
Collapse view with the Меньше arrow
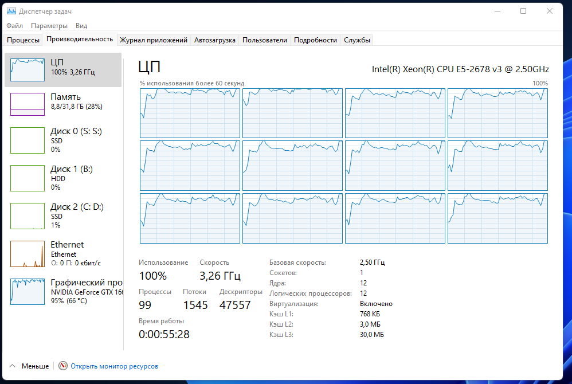12,366
